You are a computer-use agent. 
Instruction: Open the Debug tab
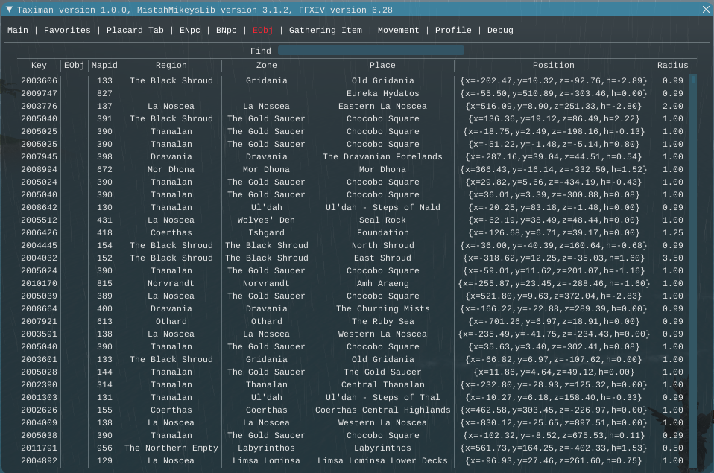500,30
